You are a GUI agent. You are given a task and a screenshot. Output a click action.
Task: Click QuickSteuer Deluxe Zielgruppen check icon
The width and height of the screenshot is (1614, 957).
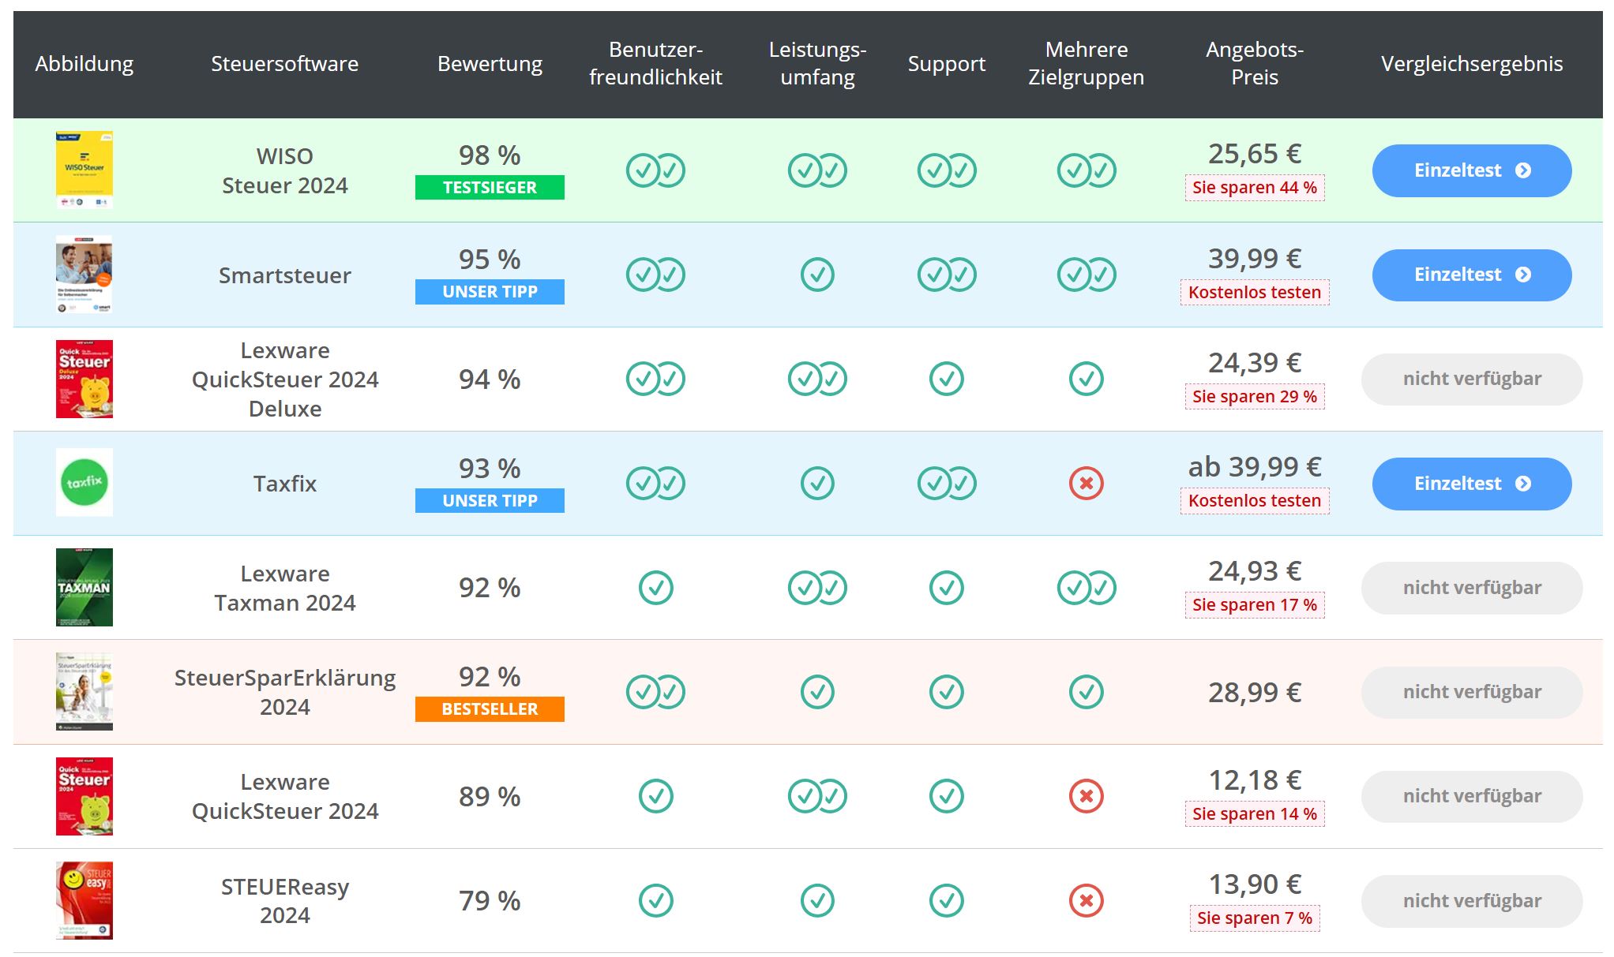1087,379
